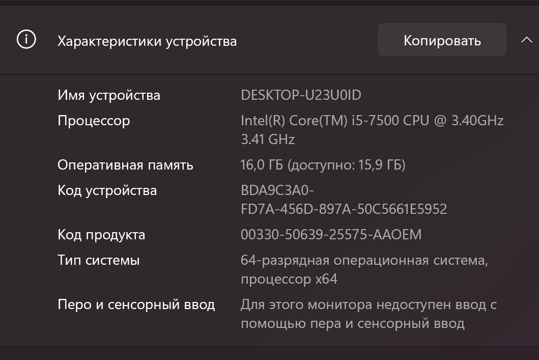Collapse the device specifications section chevron

point(526,40)
